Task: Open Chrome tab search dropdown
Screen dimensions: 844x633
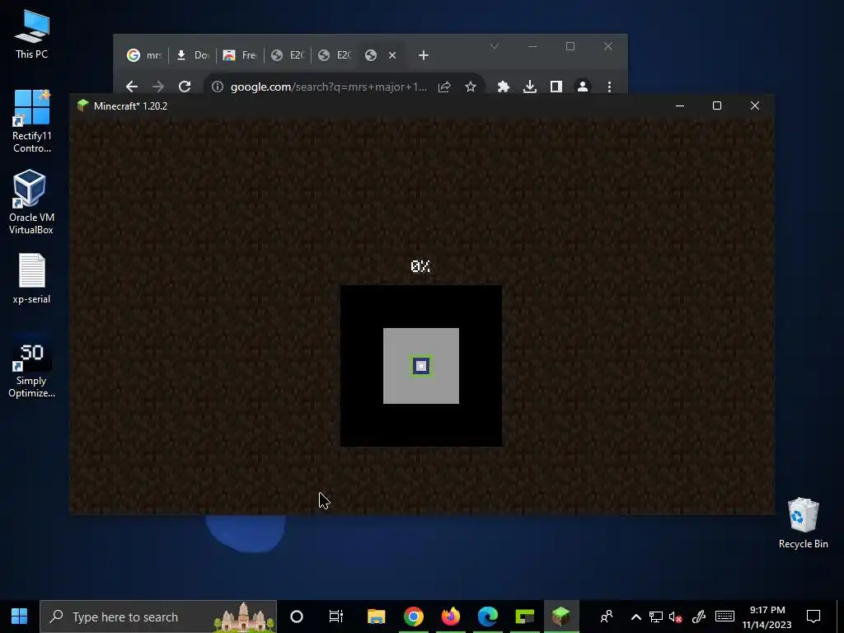Action: (x=495, y=46)
